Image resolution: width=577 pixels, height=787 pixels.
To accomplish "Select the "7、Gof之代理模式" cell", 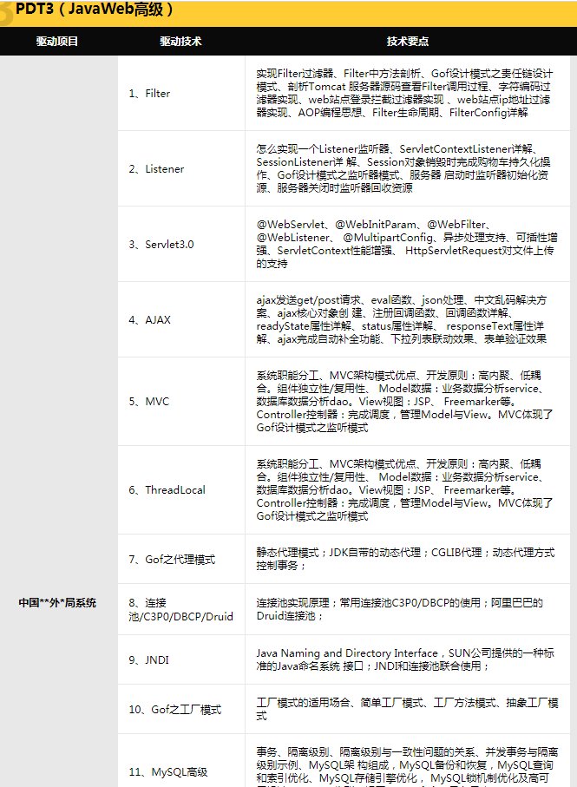I will [x=171, y=560].
